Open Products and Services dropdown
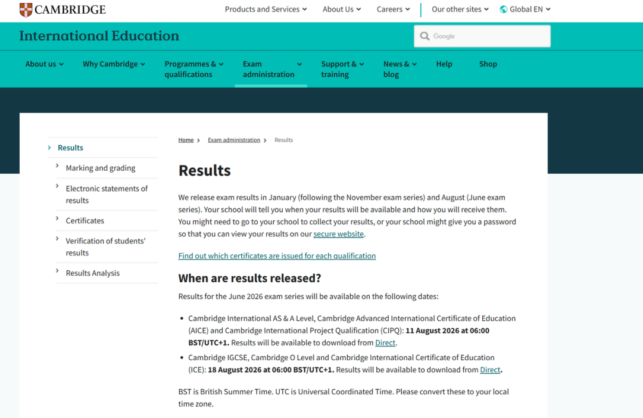 click(266, 10)
